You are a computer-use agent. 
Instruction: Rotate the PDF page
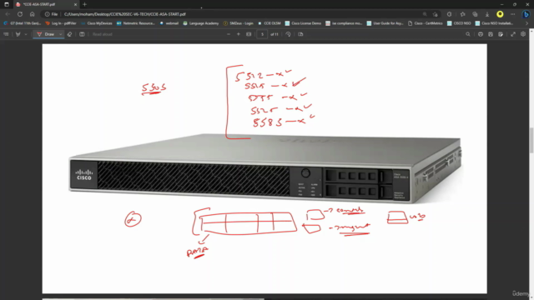(x=288, y=34)
